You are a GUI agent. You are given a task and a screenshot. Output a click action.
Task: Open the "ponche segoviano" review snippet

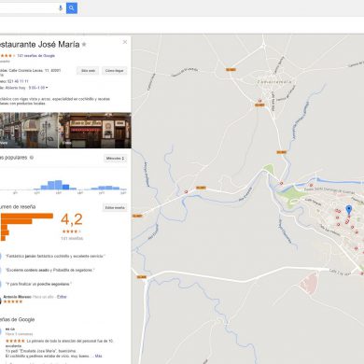[38, 284]
